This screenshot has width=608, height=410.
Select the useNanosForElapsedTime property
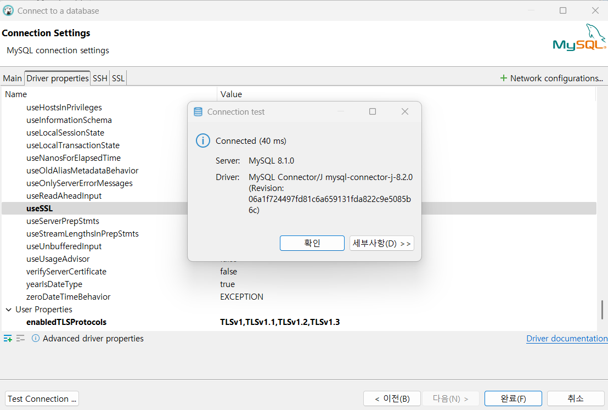tap(74, 158)
